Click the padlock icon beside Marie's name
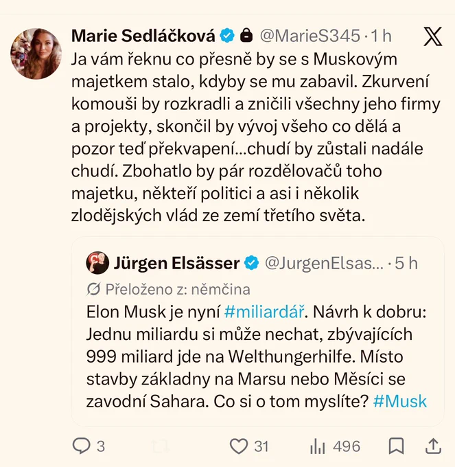 [246, 36]
